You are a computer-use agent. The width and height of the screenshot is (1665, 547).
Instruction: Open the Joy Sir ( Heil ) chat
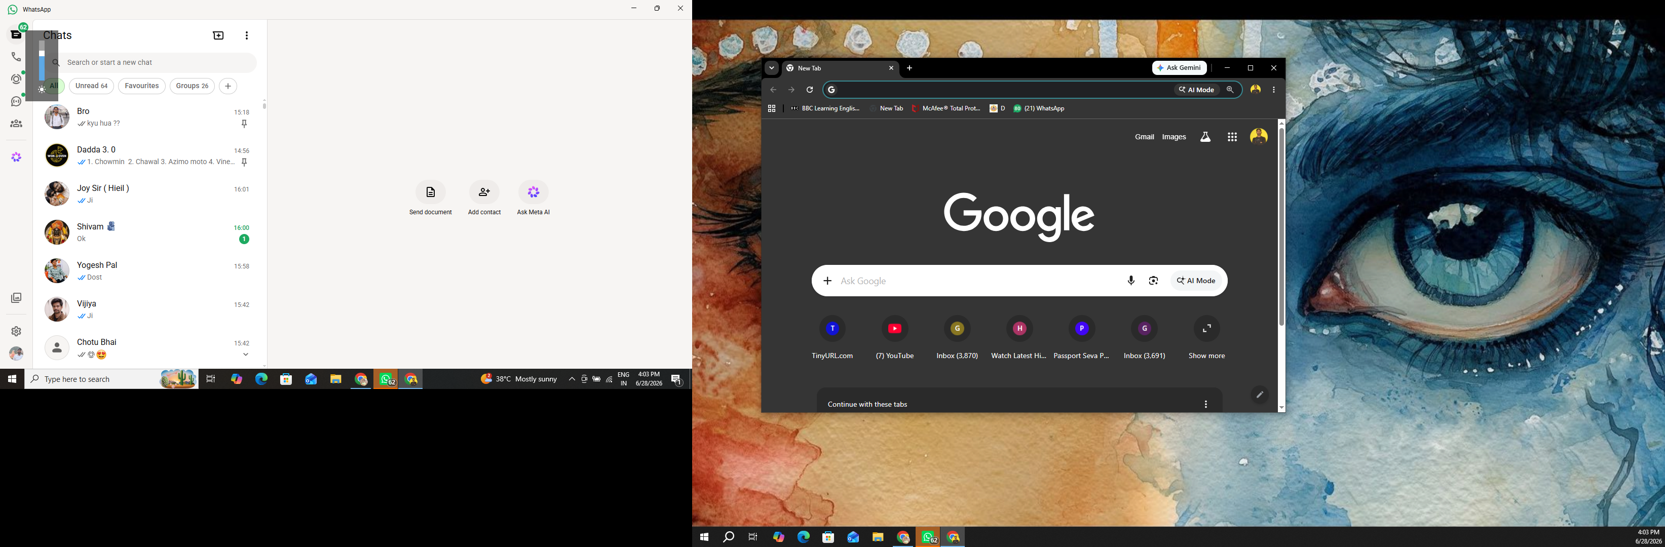click(x=147, y=194)
